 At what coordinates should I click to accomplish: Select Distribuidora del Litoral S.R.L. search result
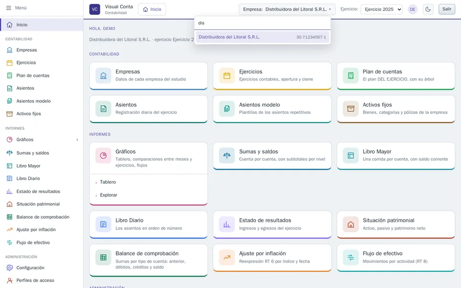tap(262, 37)
